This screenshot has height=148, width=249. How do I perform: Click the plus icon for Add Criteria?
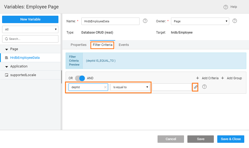coord(197,78)
